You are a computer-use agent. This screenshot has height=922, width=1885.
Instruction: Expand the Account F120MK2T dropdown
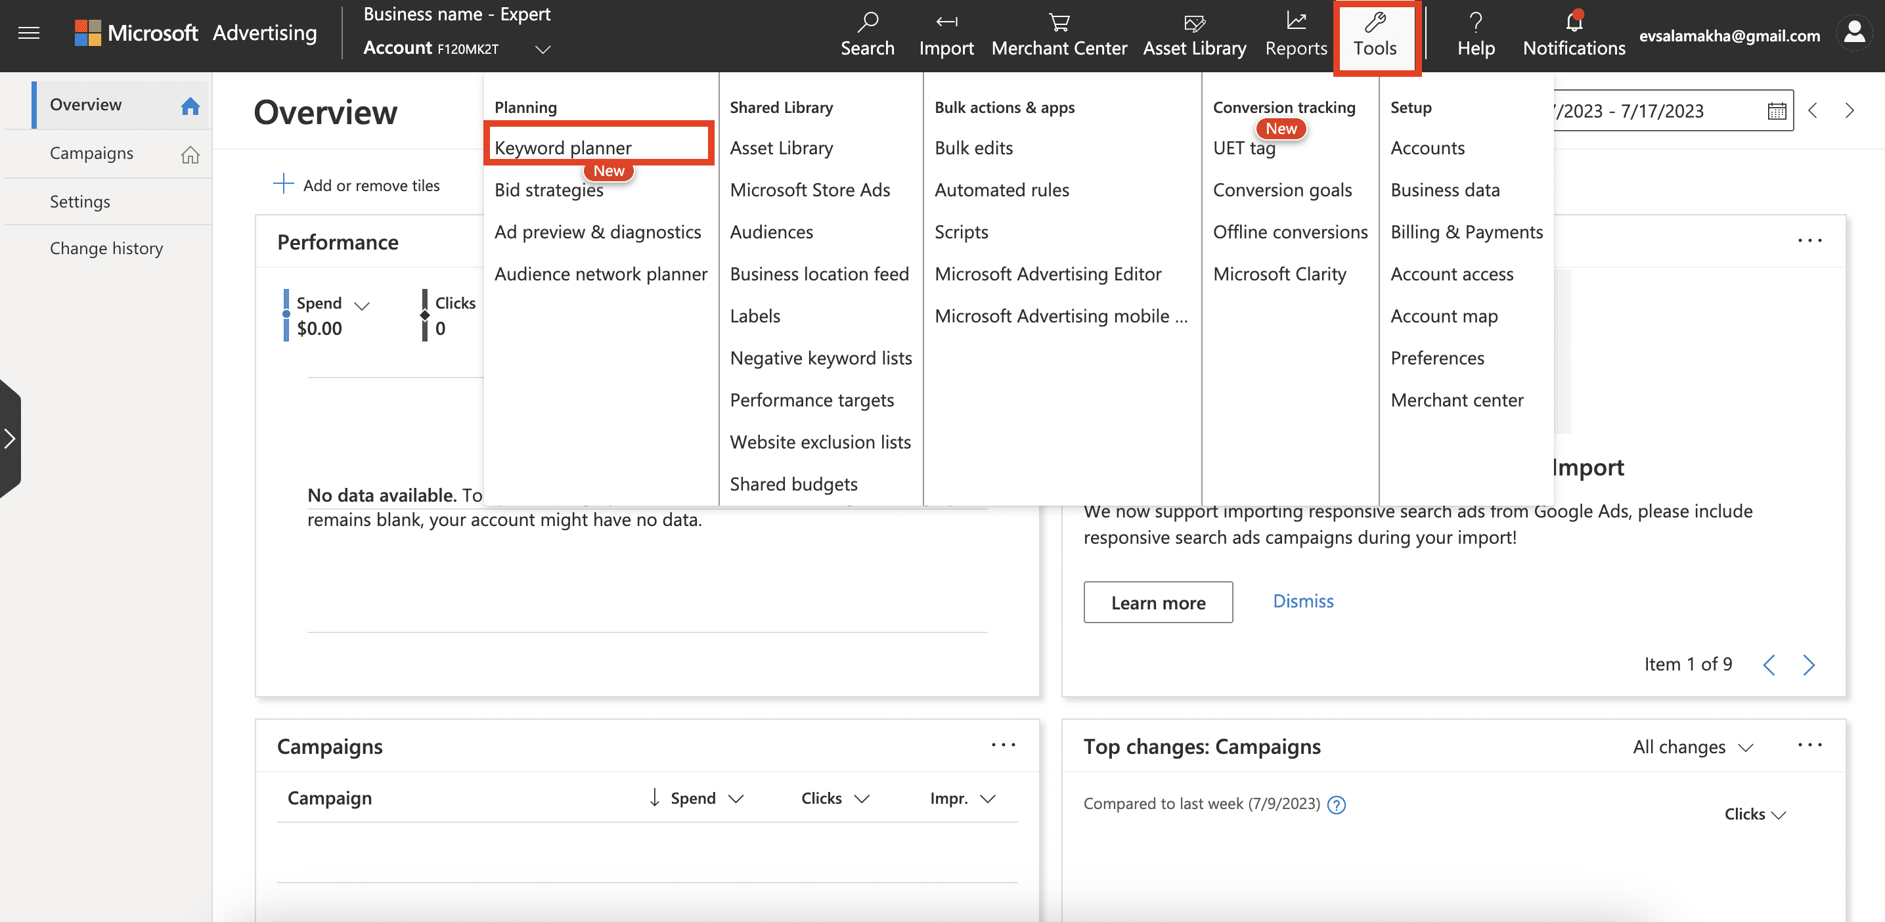tap(543, 49)
